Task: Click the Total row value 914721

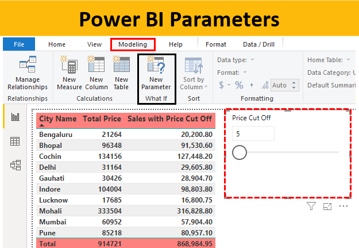Action: 110,243
